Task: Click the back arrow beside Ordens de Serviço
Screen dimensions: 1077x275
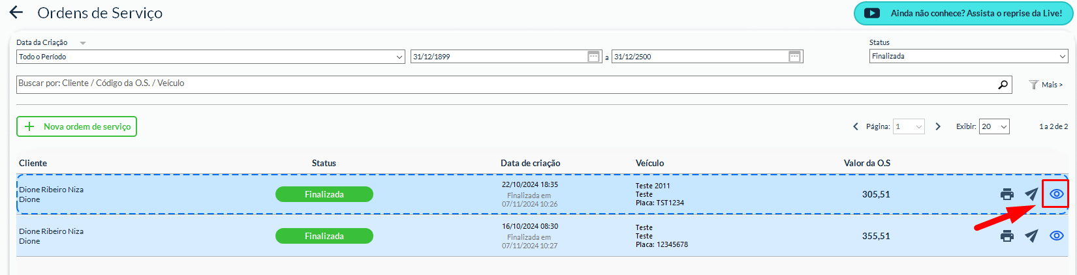Action: [16, 12]
